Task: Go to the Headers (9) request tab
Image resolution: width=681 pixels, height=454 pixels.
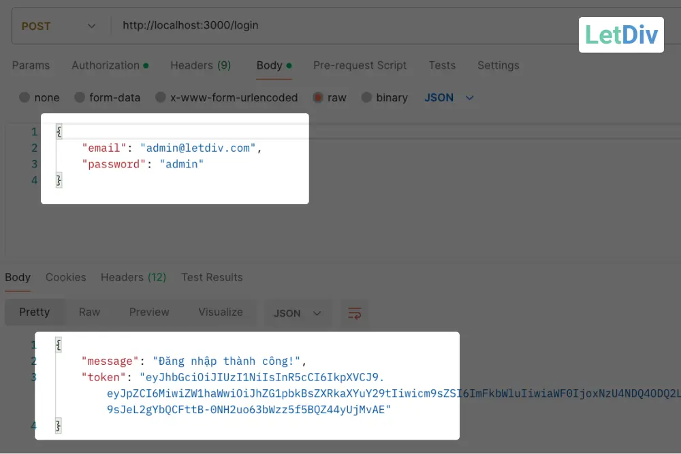Action: click(x=200, y=65)
